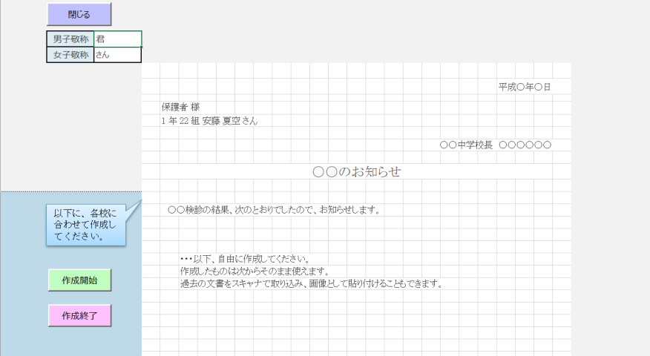Click the student name 安藤 夏空さん
The width and height of the screenshot is (650, 356).
tap(235, 121)
